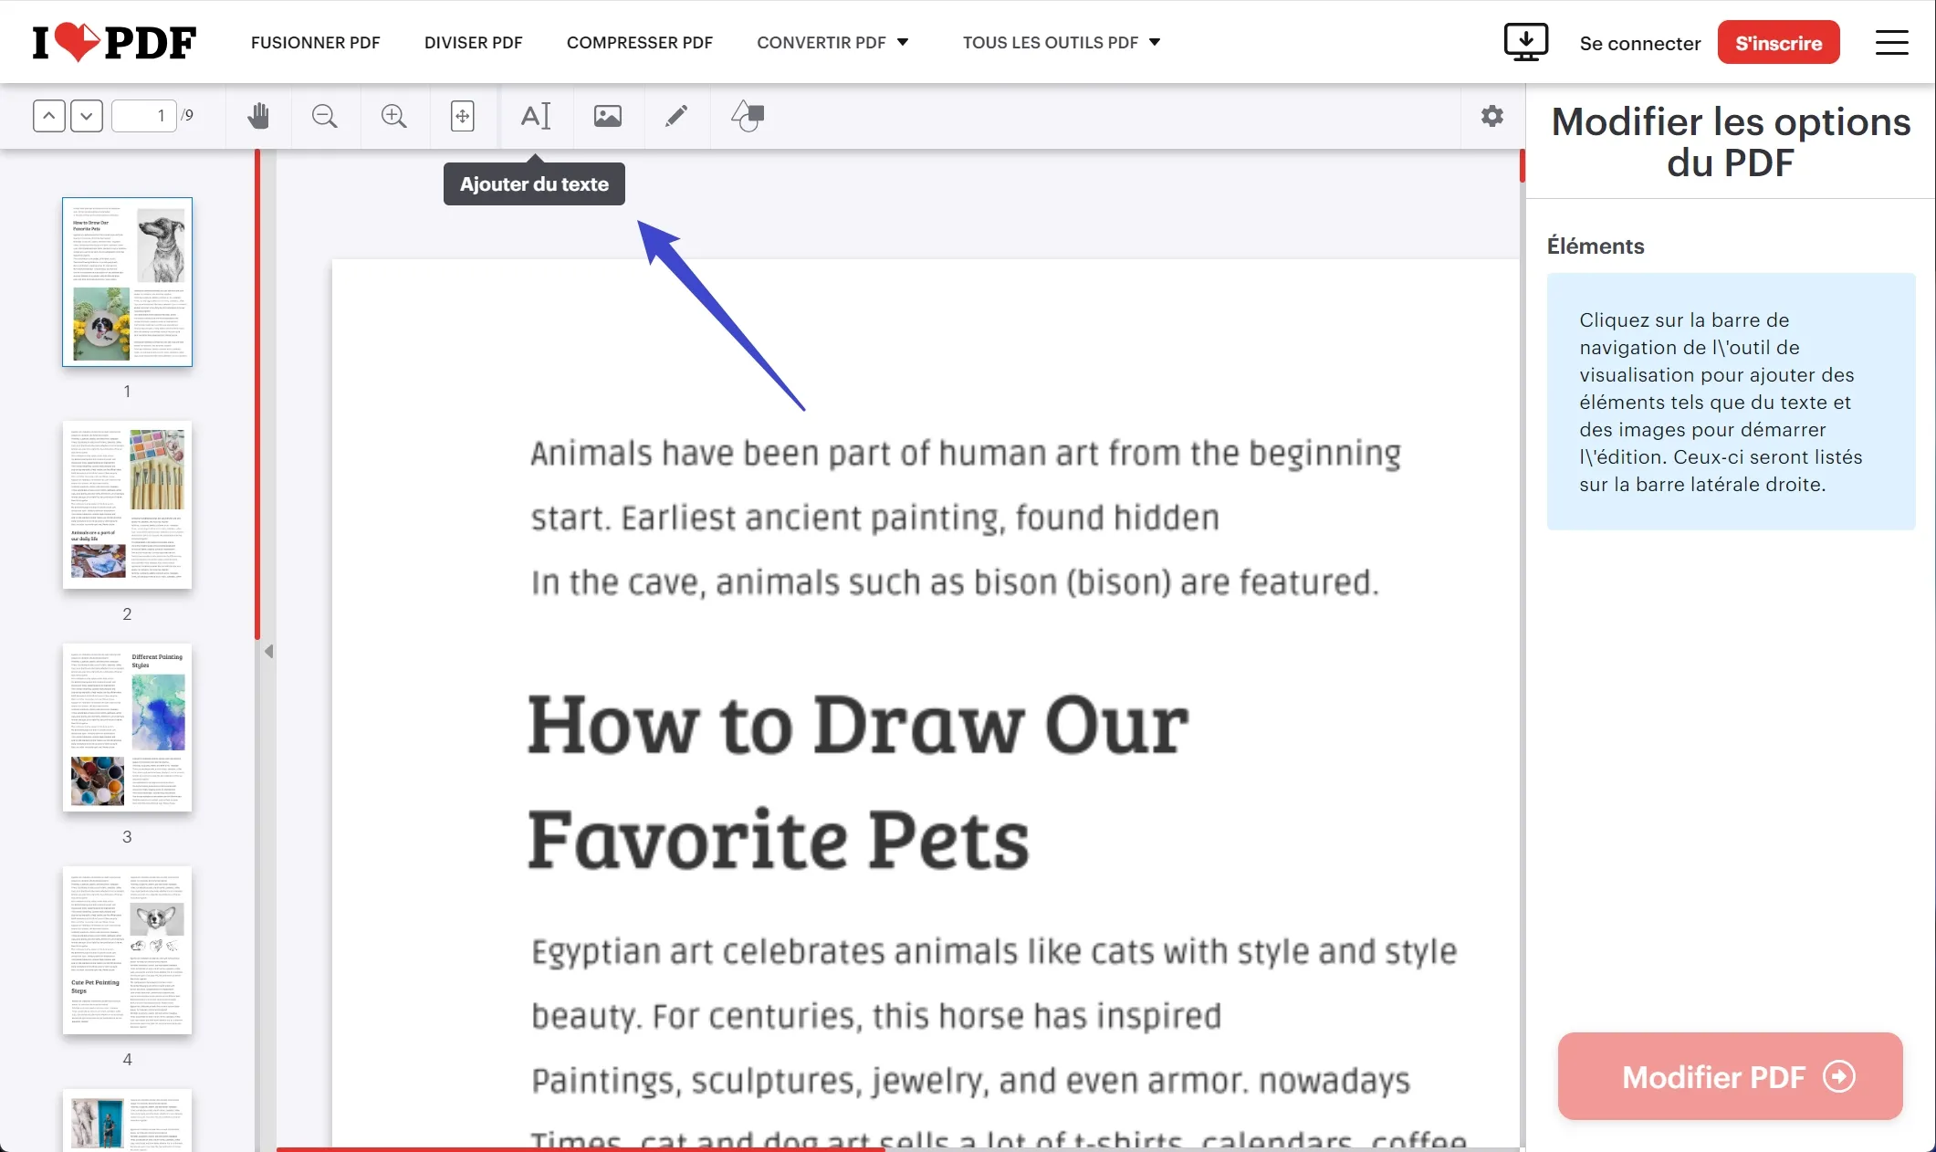Screen dimensions: 1936x1152
Task: Open TOUS LES OUTILS PDF dropdown
Action: [1062, 41]
